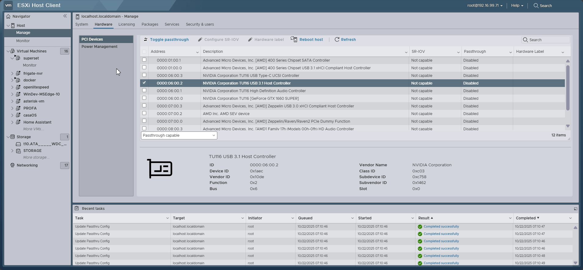Click the More VMs... link
This screenshot has width=583, height=270.
tap(34, 129)
